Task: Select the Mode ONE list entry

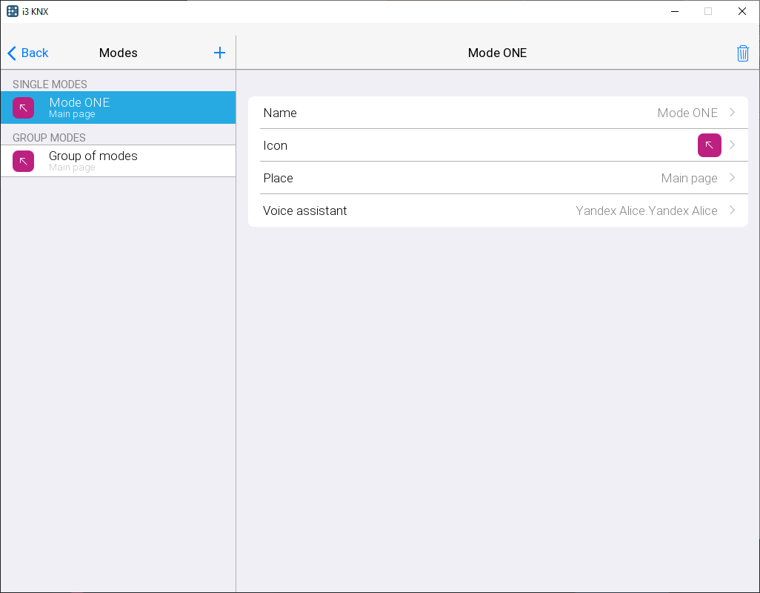Action: pyautogui.click(x=119, y=107)
